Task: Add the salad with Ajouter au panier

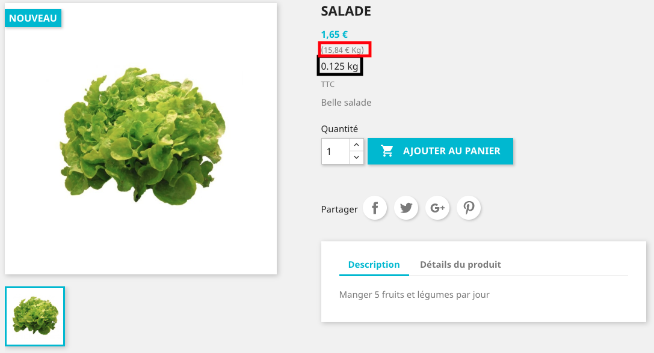Action: coord(440,151)
